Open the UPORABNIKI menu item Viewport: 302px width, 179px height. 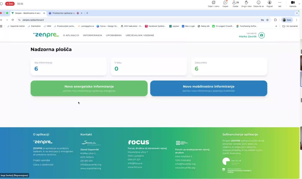click(114, 35)
